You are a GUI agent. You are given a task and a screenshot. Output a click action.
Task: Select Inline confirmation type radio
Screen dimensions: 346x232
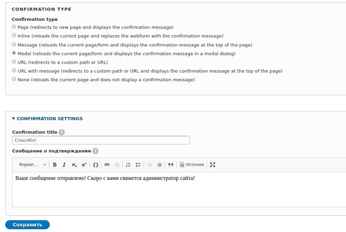14,35
